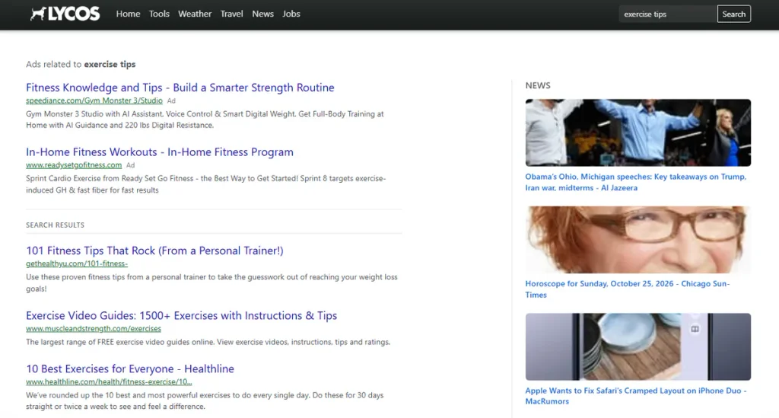
Task: Open the Home menu item
Action: [128, 14]
